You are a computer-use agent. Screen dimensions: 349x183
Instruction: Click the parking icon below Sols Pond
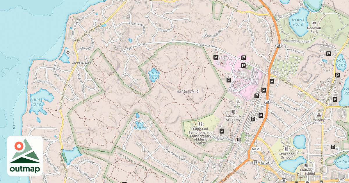(337, 75)
